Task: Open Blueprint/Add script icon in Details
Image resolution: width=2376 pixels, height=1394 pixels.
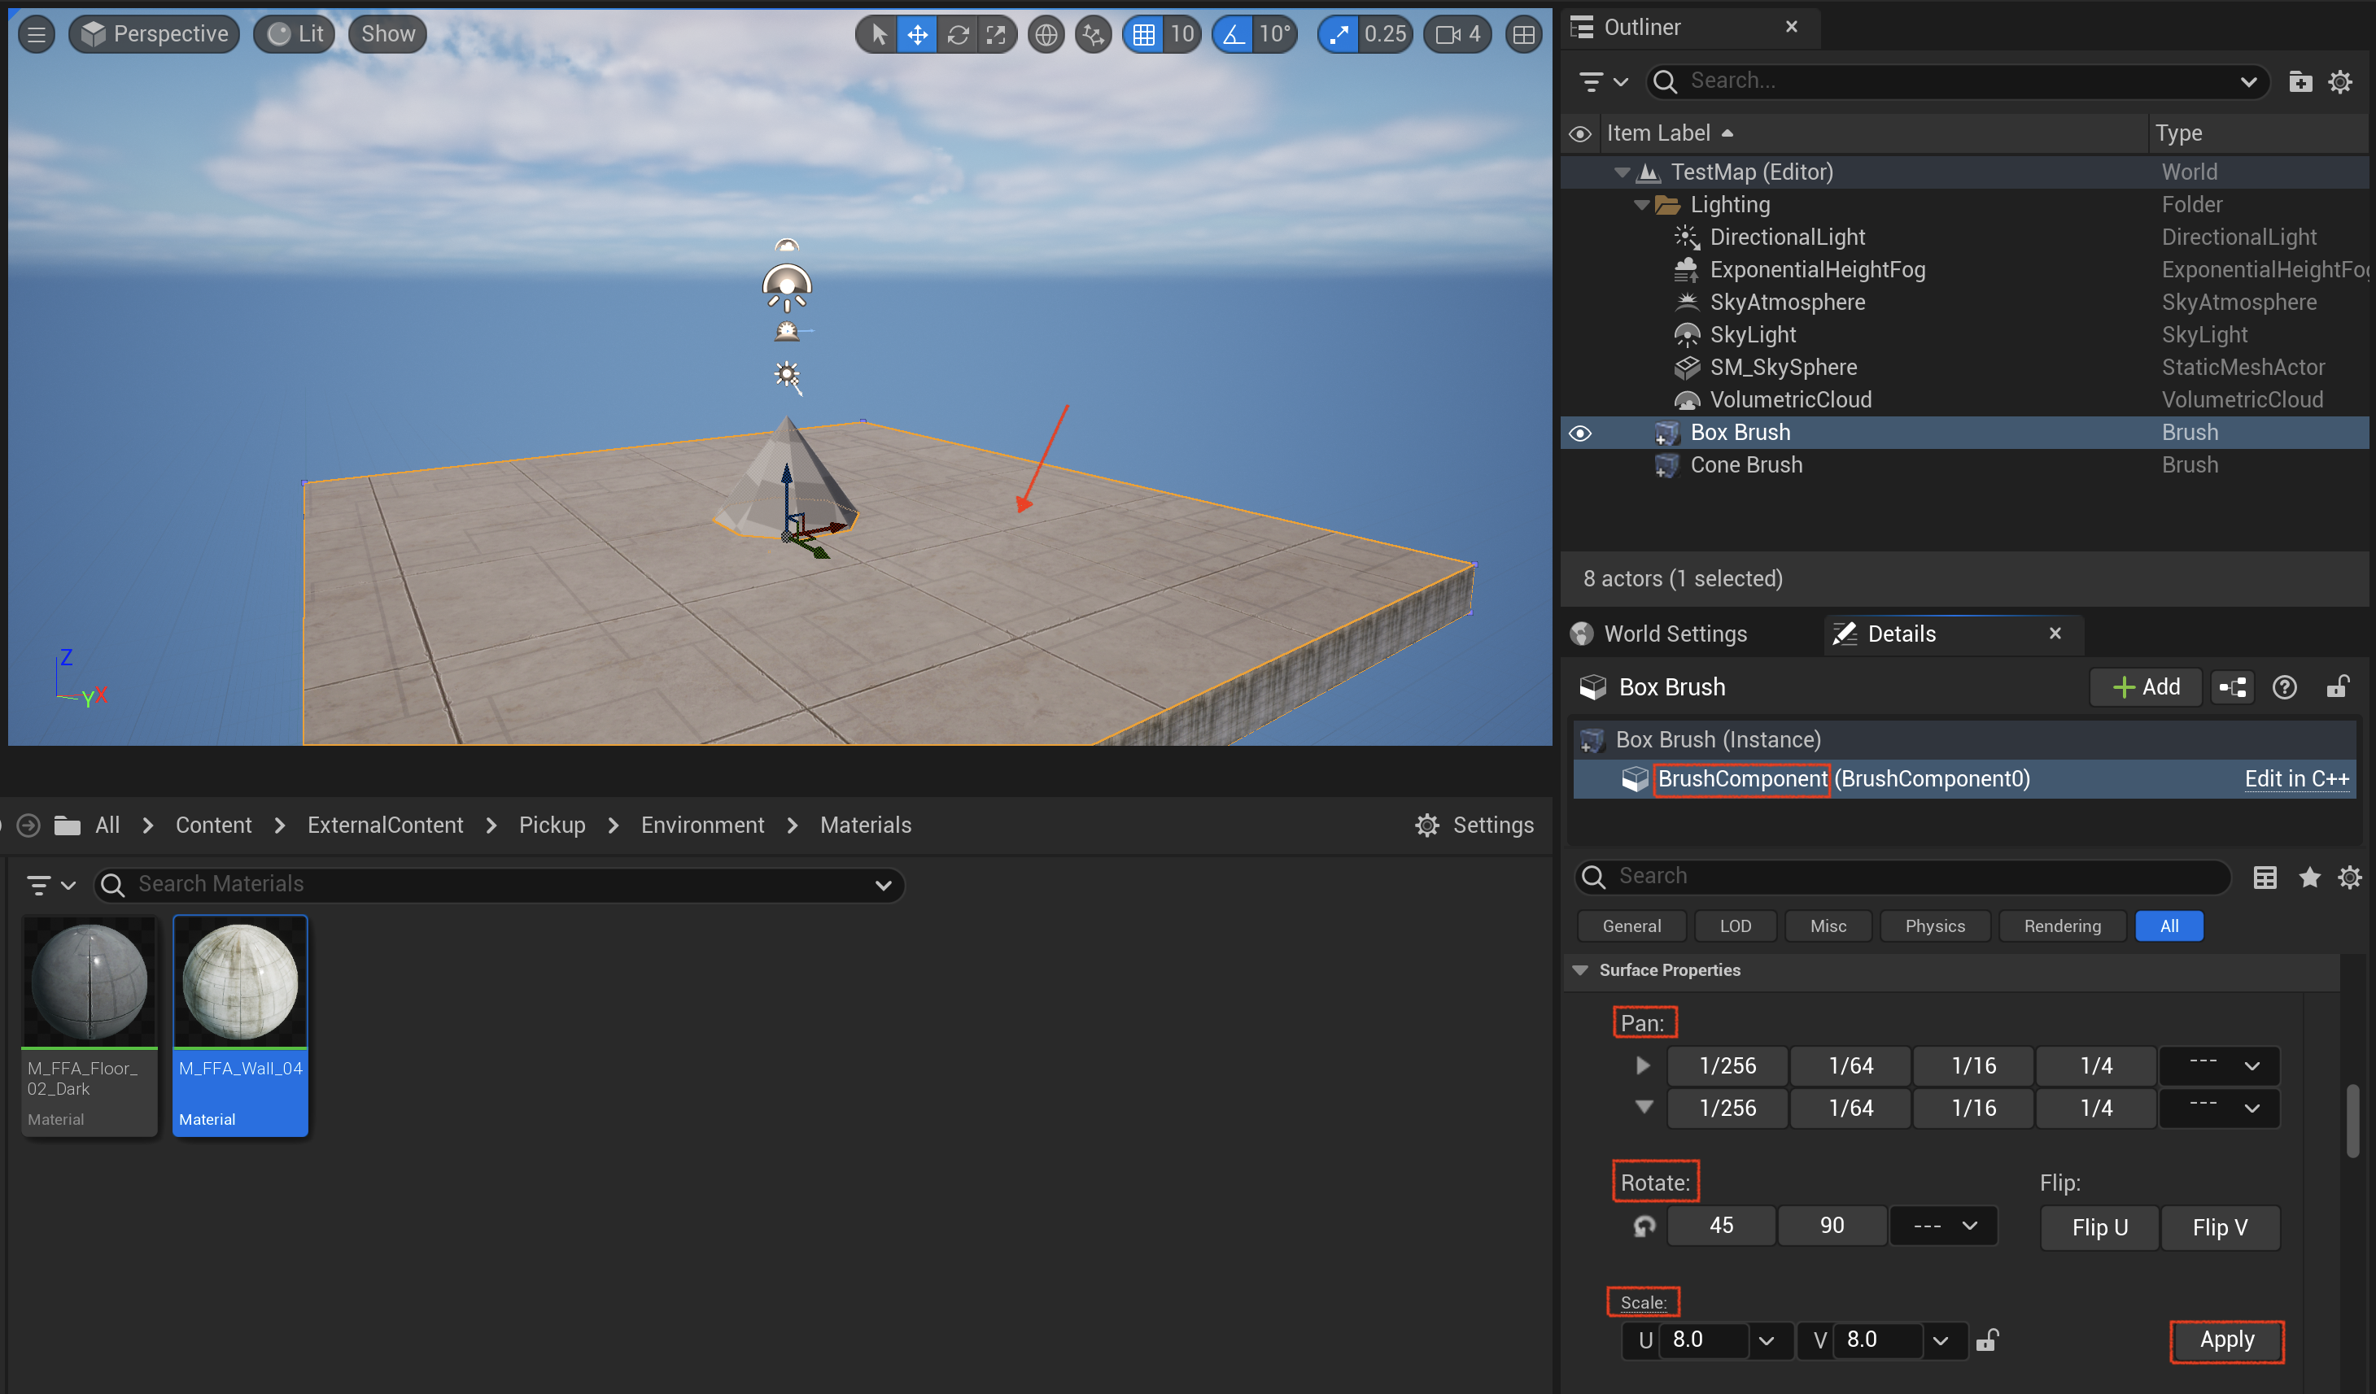Action: click(x=2233, y=688)
